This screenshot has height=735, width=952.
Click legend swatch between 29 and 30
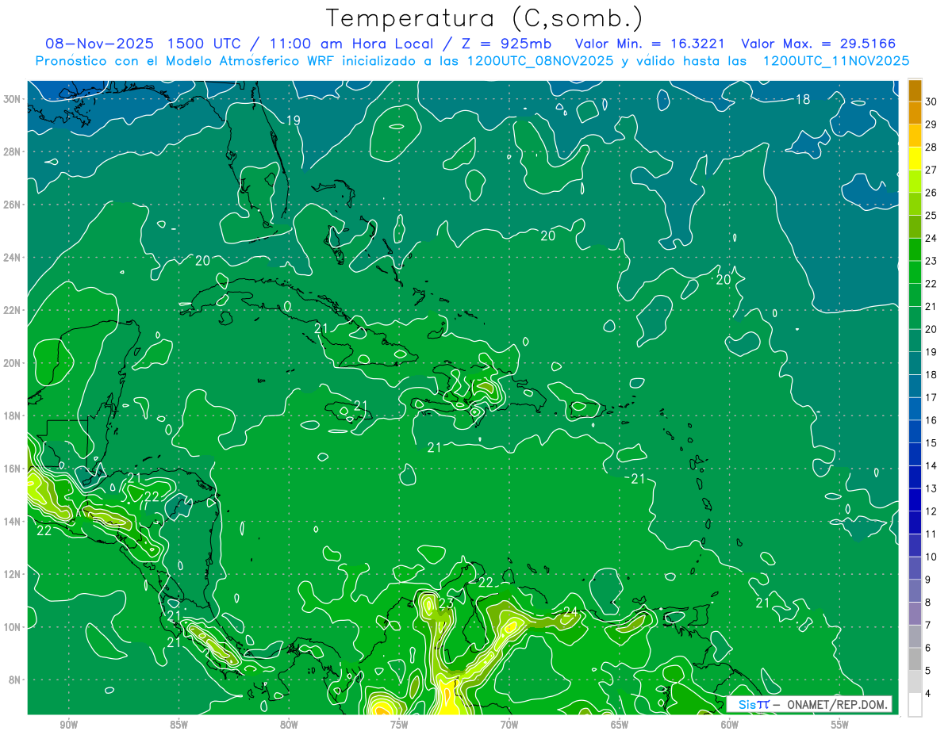click(915, 113)
